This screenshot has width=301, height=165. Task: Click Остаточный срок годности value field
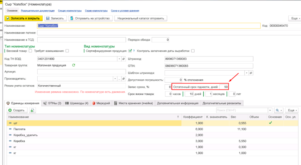tap(224, 87)
